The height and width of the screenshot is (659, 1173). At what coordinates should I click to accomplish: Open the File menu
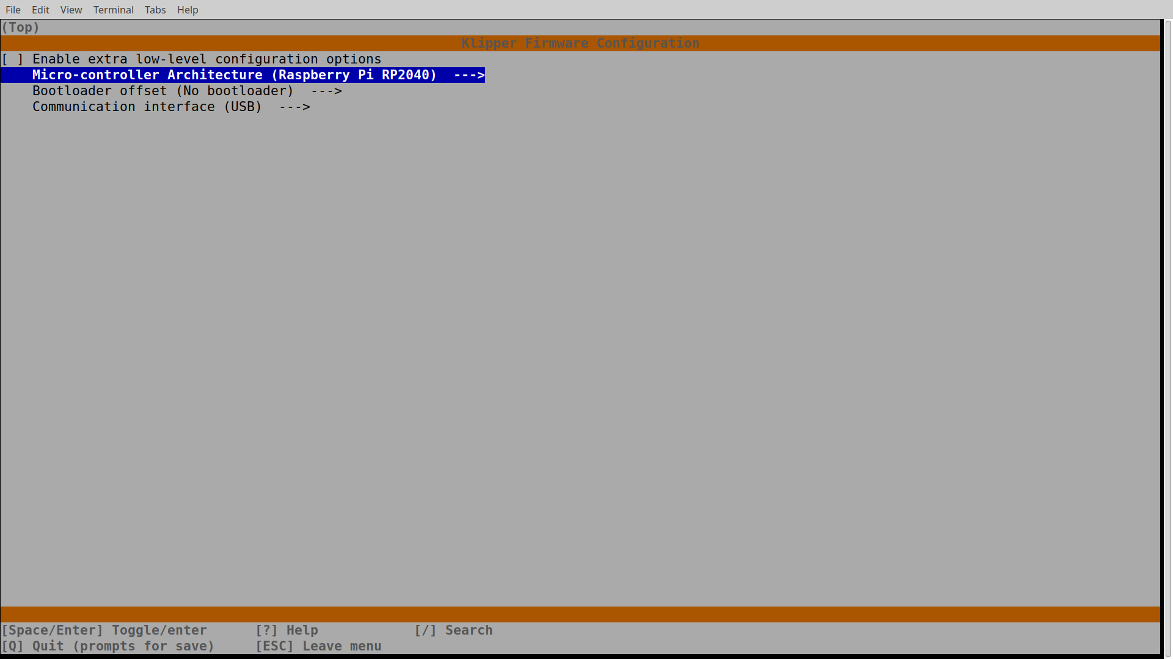tap(13, 10)
